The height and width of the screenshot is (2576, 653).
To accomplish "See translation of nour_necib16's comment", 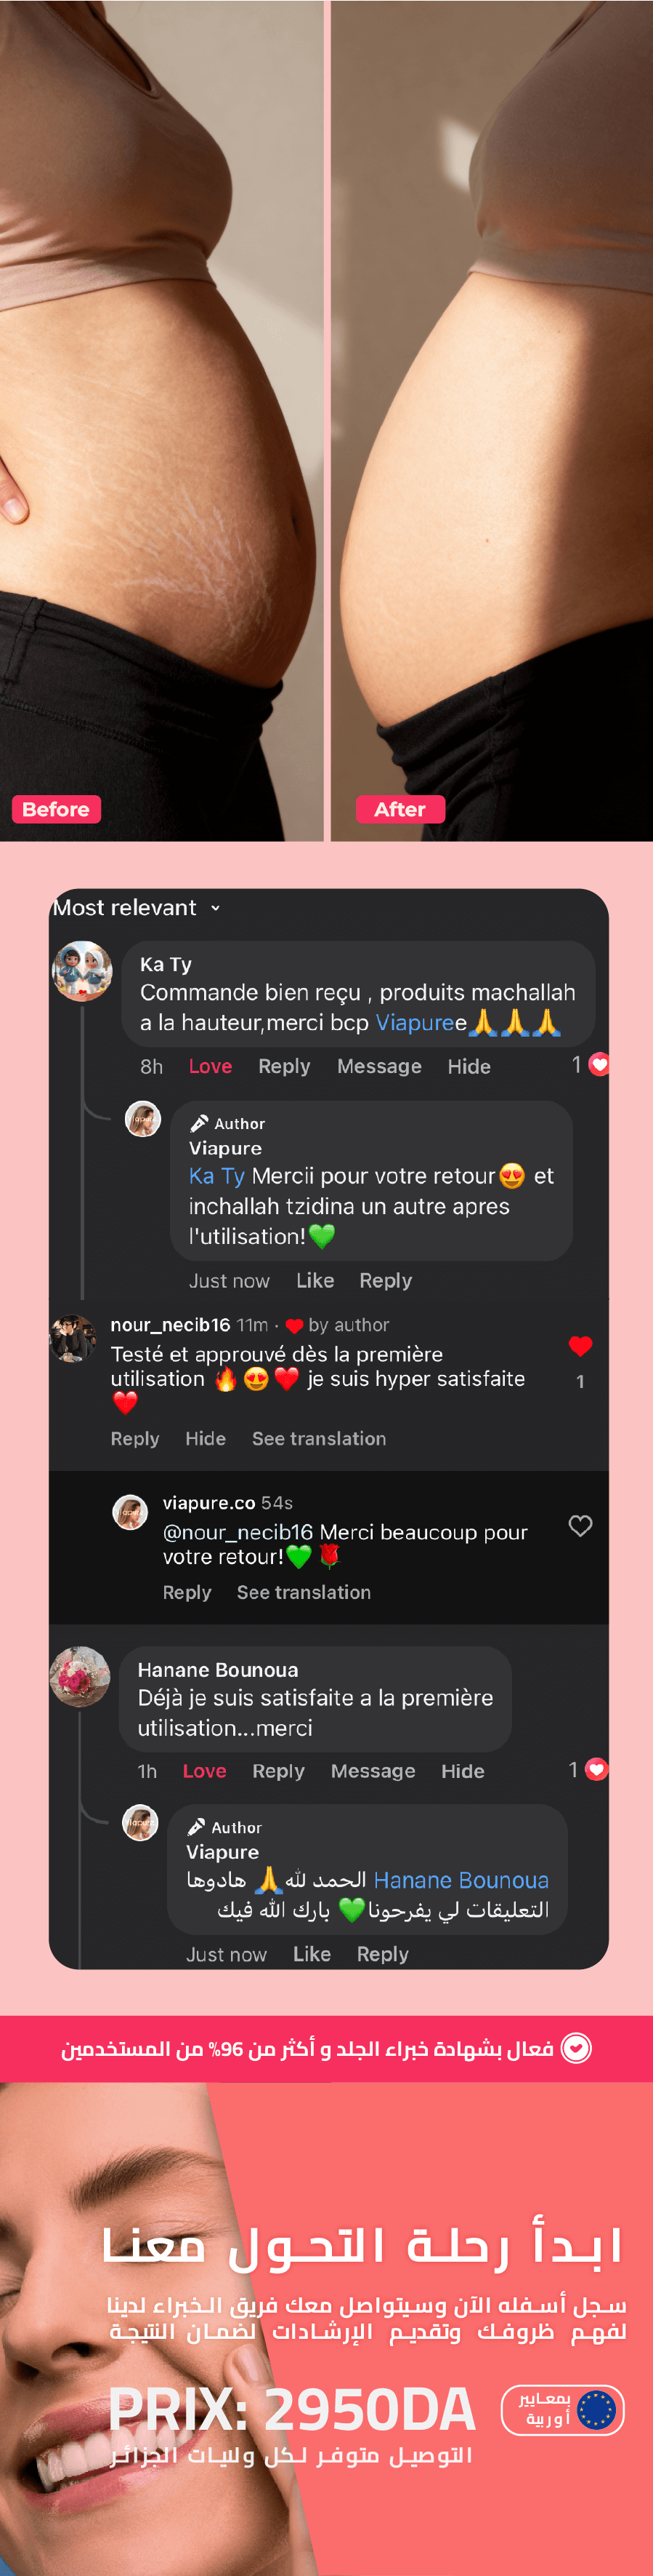I will click(319, 1438).
